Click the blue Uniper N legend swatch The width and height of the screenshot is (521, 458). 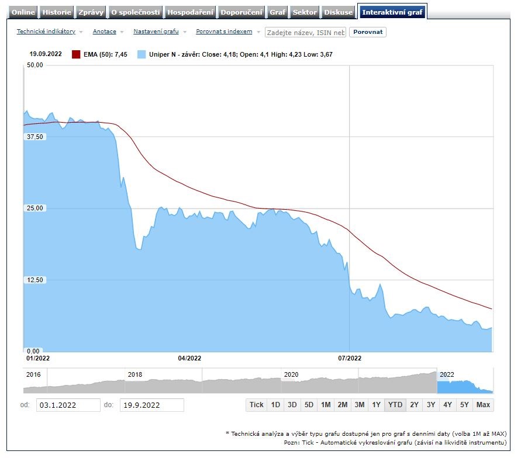click(142, 54)
